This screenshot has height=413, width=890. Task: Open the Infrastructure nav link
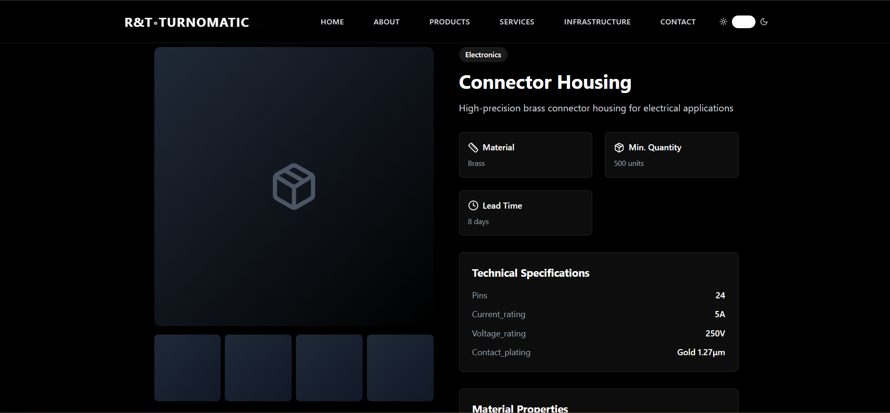[x=597, y=22]
